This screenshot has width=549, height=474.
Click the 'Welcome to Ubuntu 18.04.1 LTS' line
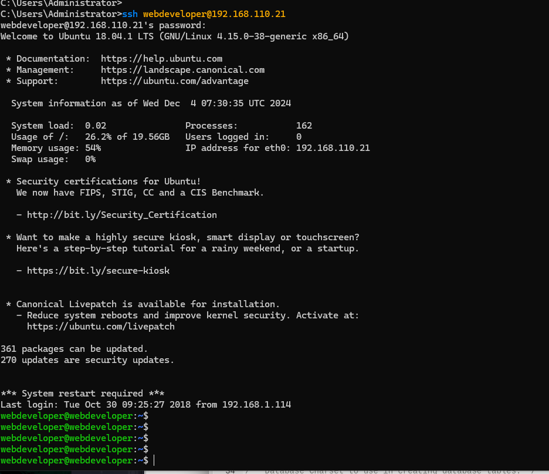coord(174,36)
